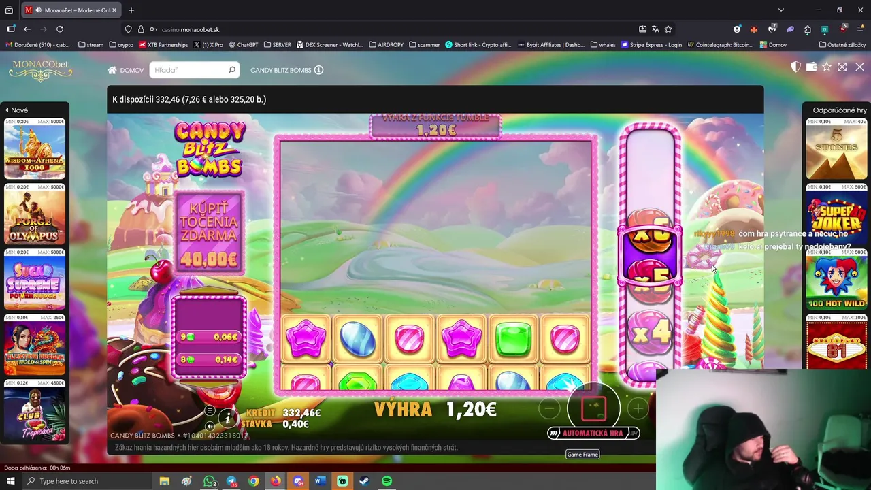
Task: Click the casino.monacobet.sk address bar
Action: pyautogui.click(x=381, y=29)
